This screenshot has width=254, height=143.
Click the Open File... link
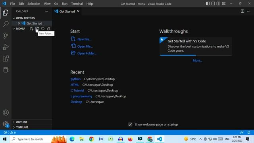85,46
